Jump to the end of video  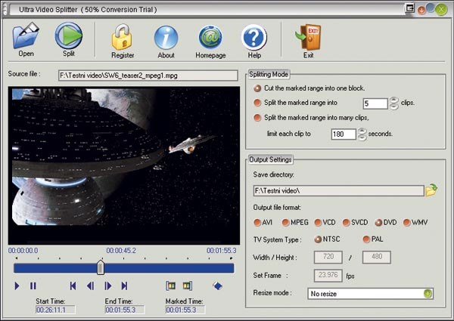(x=125, y=286)
